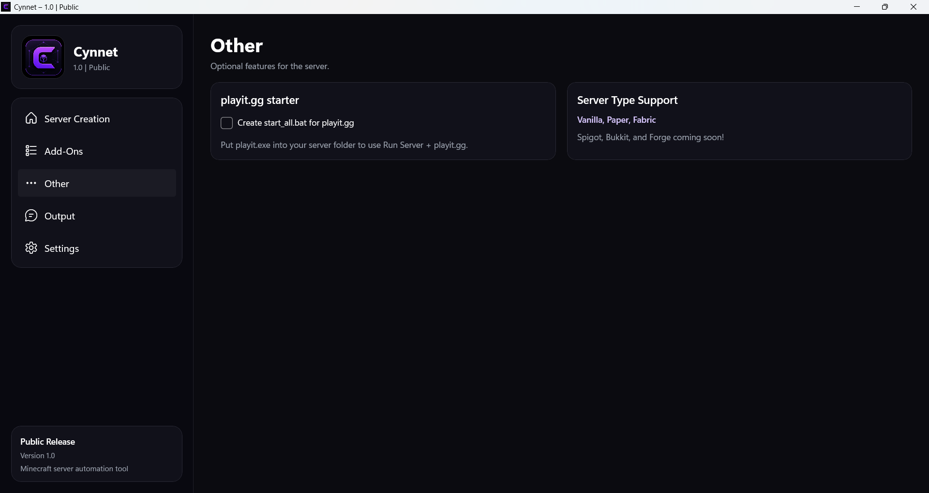Click the three-dots icon beside Other
929x493 pixels.
[31, 183]
